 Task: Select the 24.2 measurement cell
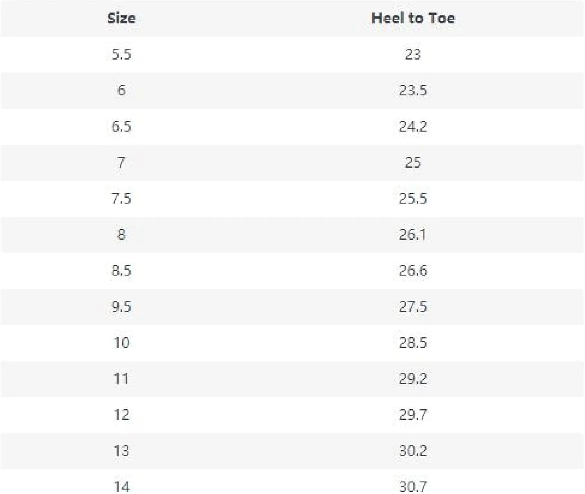coord(413,126)
